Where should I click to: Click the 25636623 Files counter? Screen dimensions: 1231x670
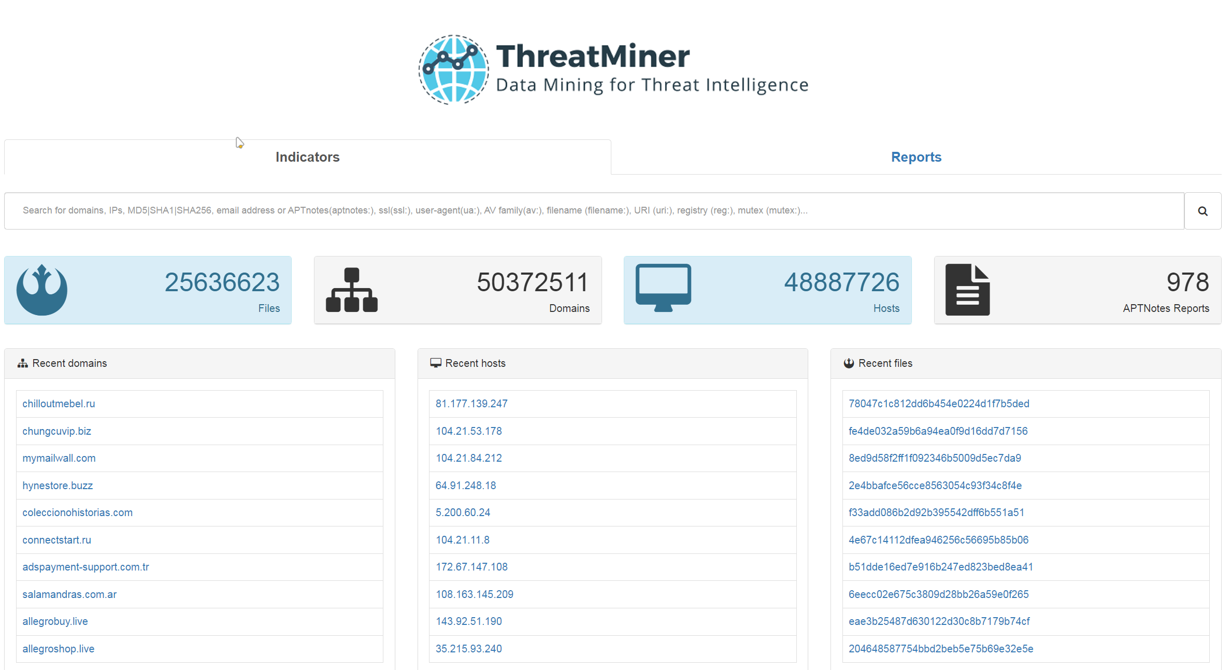[x=222, y=282]
